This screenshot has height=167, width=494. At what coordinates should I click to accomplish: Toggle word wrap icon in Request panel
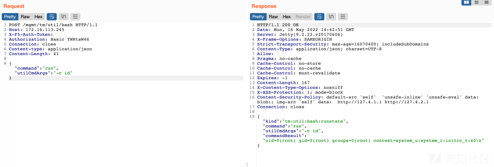coord(51,16)
